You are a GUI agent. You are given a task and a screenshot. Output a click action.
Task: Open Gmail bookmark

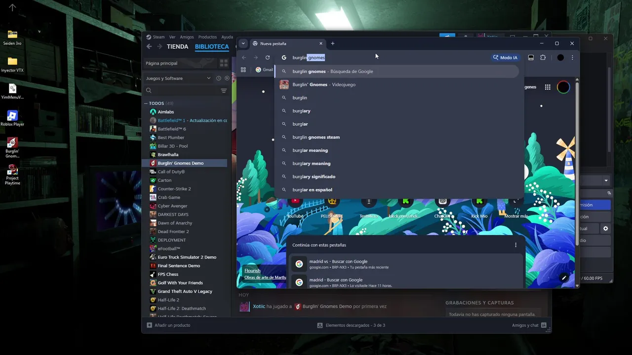tap(265, 70)
